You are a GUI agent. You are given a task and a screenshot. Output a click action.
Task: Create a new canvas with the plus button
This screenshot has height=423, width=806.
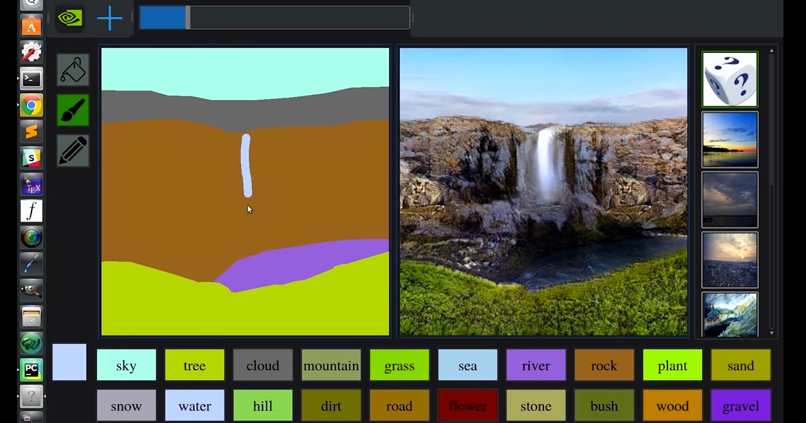click(x=110, y=18)
